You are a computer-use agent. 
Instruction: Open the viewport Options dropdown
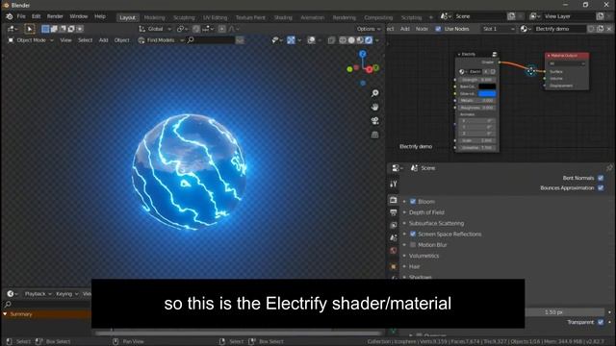369,29
